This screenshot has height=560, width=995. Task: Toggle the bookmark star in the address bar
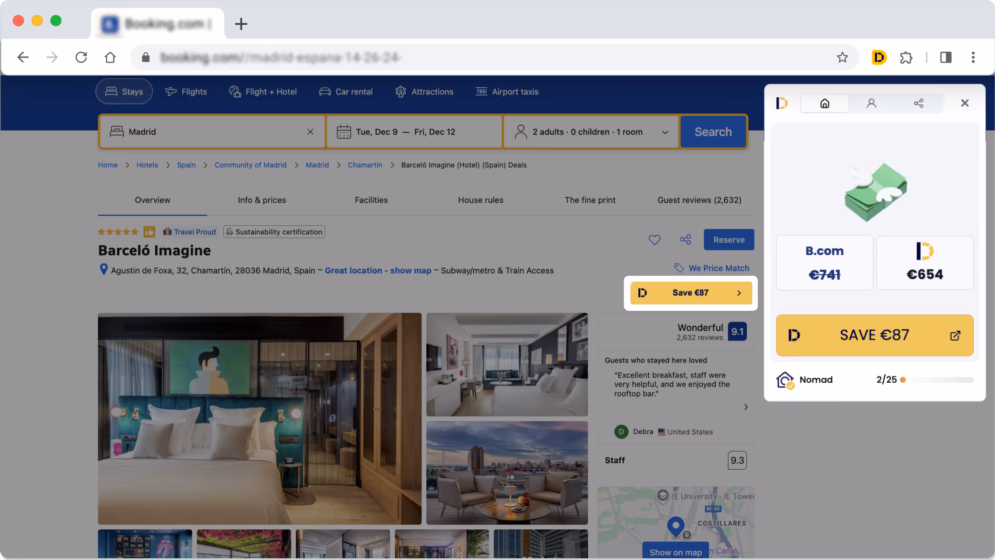click(842, 58)
